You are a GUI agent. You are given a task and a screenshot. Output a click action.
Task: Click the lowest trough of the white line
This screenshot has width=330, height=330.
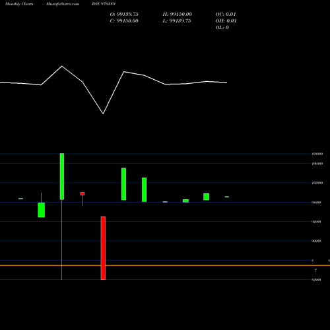point(103,114)
